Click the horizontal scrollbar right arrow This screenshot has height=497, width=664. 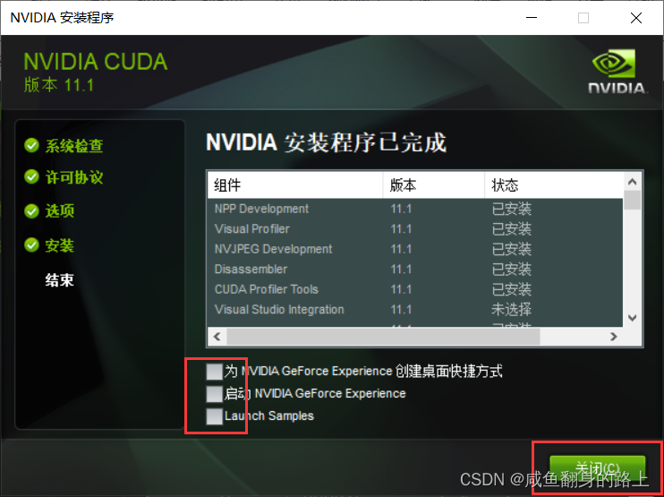(x=614, y=337)
